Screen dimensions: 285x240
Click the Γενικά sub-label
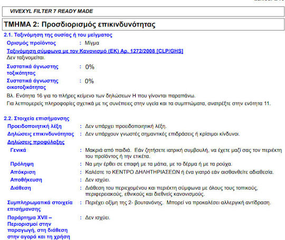[18, 150]
